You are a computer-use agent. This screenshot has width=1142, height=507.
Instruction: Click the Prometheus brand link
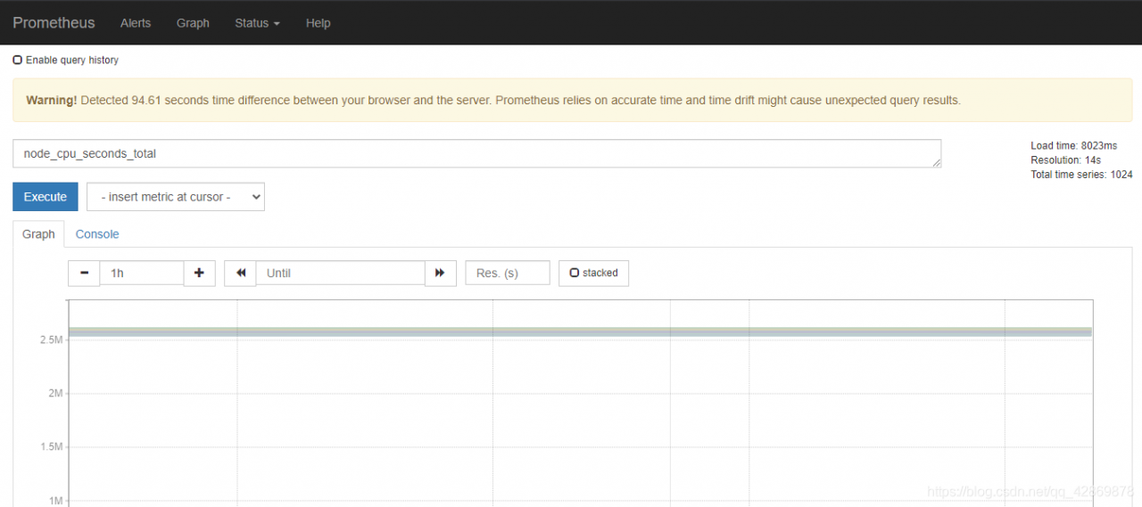click(54, 23)
